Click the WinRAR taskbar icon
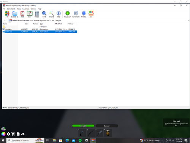This screenshot has height=143, width=190. (93, 140)
